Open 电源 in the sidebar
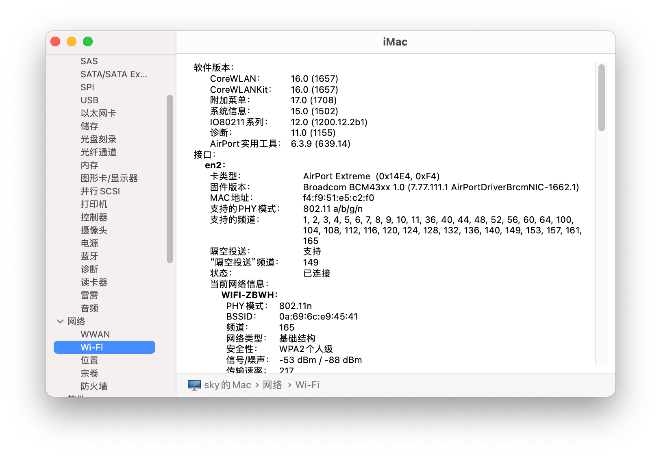This screenshot has height=457, width=661. click(89, 244)
